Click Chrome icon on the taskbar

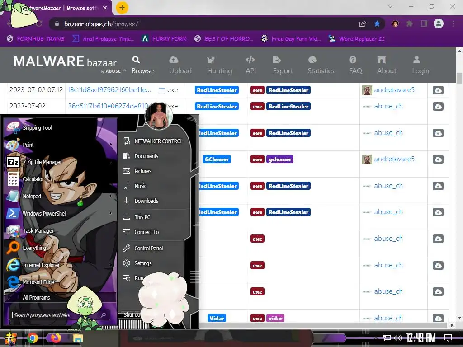(33, 338)
